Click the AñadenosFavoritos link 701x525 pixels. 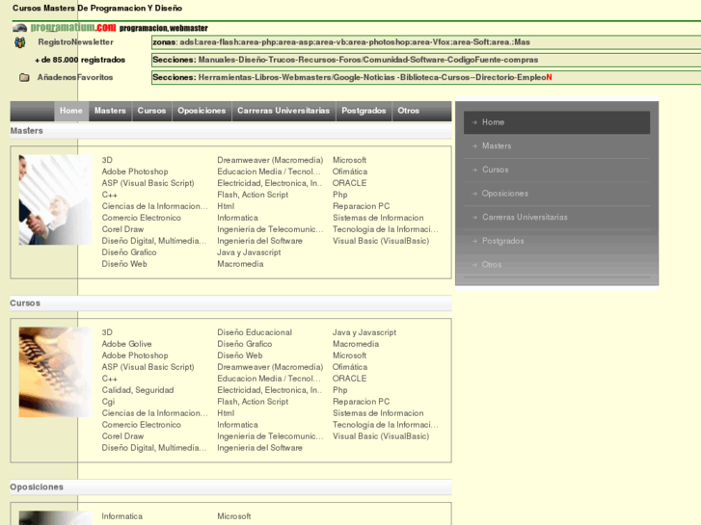pyautogui.click(x=75, y=77)
